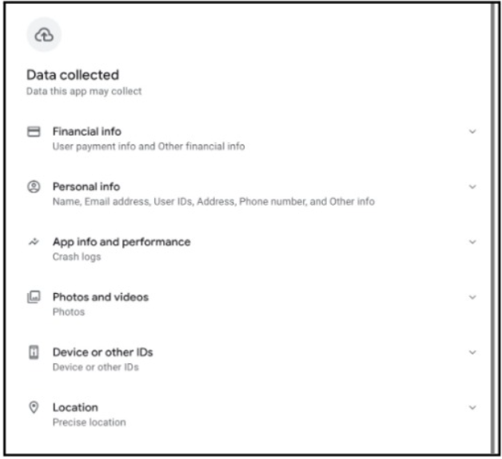Click the Photos and videos gallery icon
The width and height of the screenshot is (502, 459).
tap(34, 297)
